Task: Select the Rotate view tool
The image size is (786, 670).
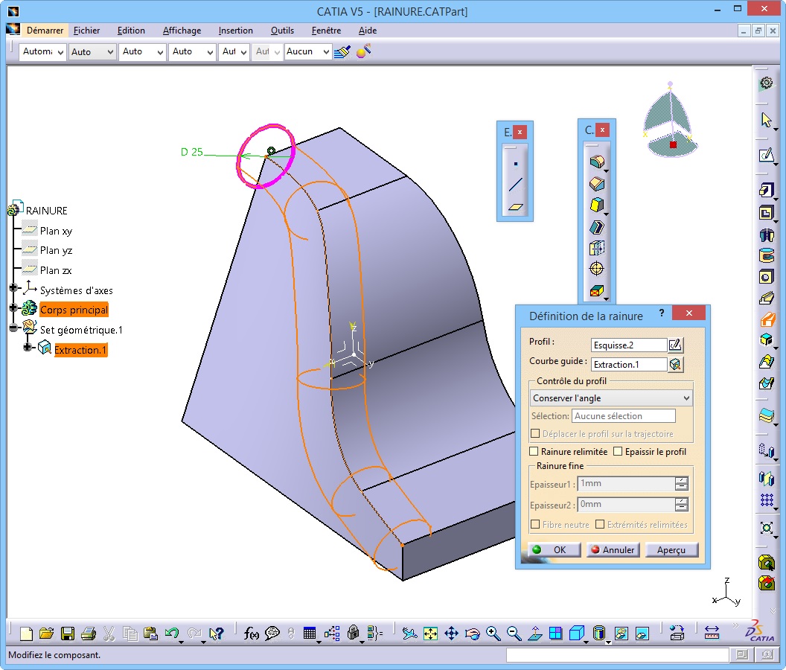Action: 472,634
